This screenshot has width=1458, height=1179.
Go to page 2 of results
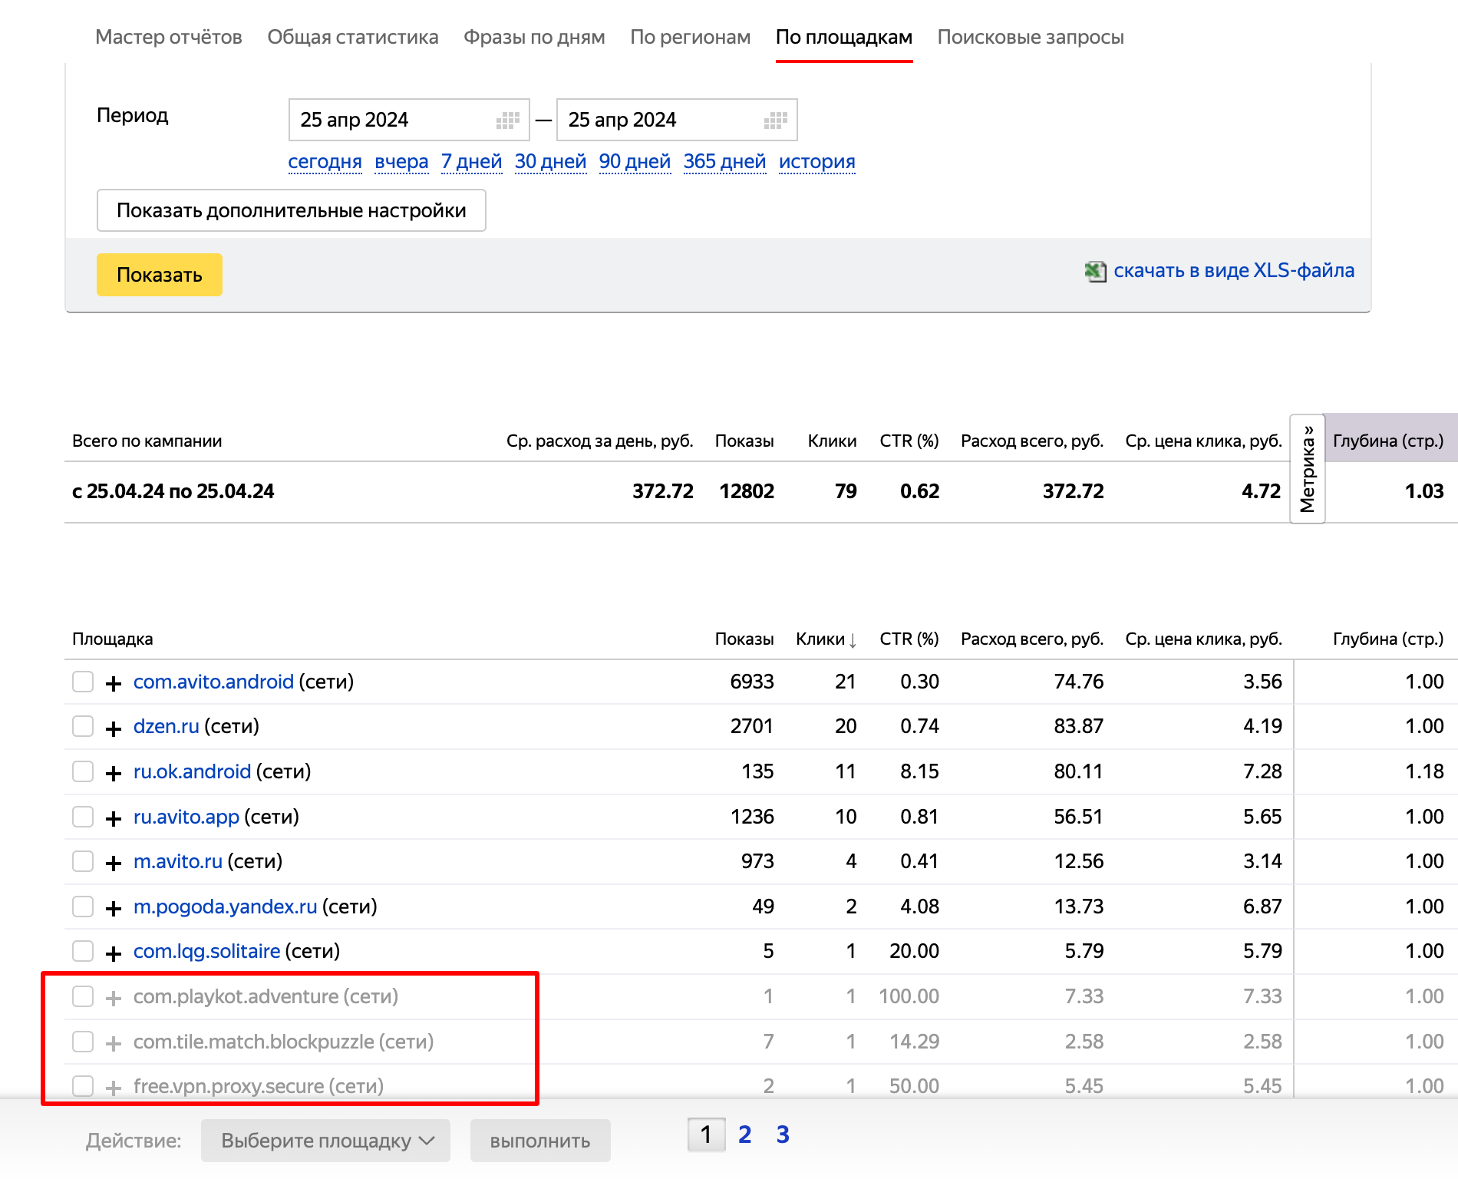coord(744,1134)
